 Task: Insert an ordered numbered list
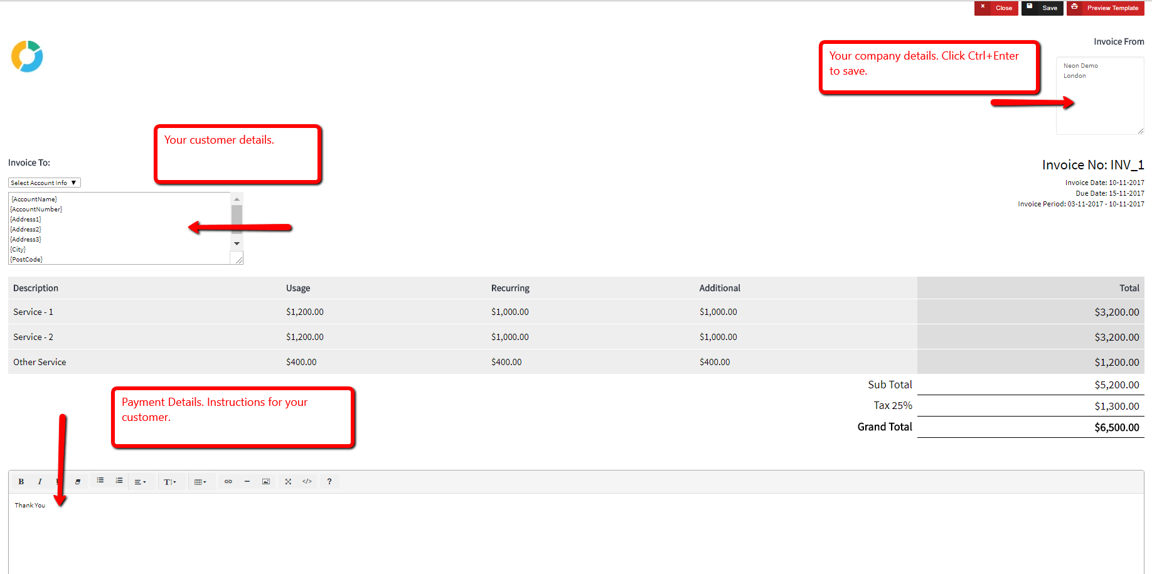[x=119, y=481]
